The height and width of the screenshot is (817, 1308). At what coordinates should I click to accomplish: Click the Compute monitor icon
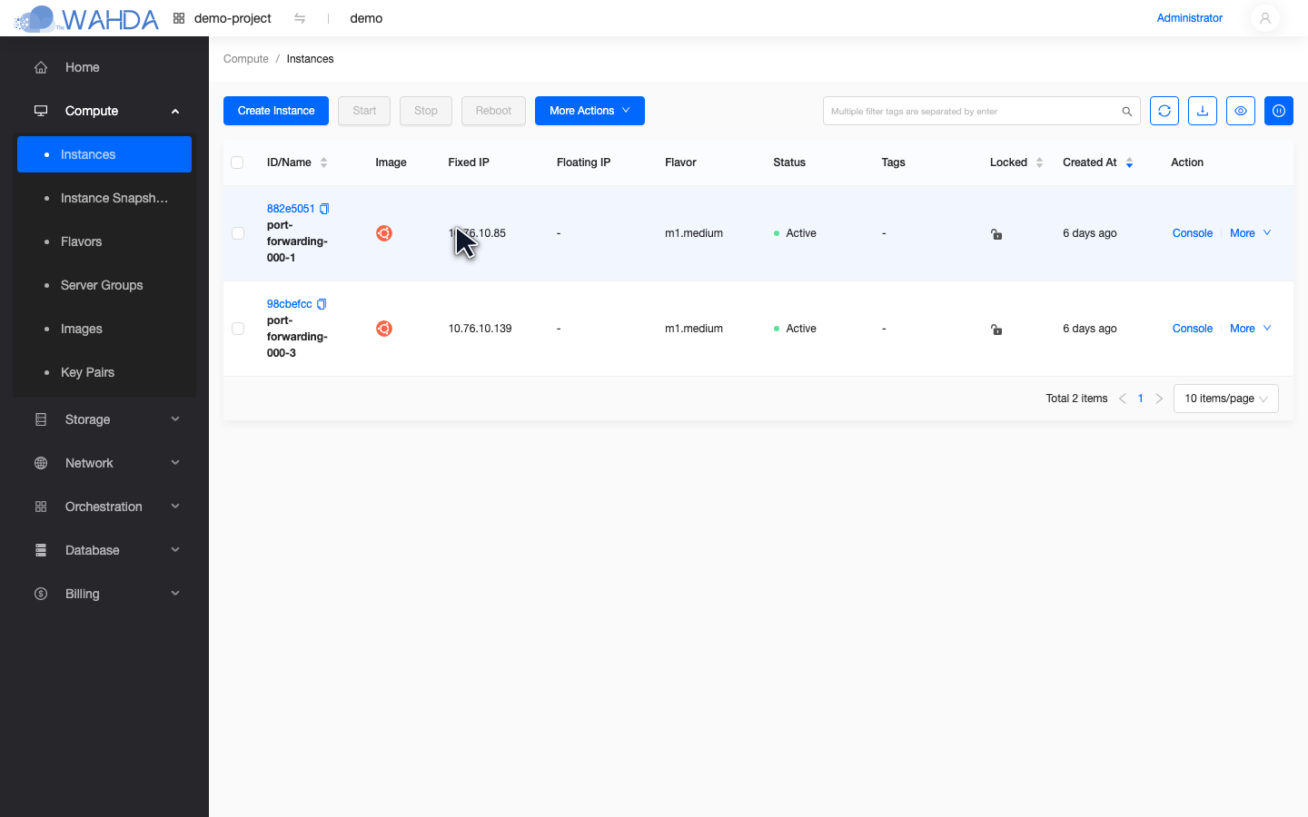pos(41,111)
